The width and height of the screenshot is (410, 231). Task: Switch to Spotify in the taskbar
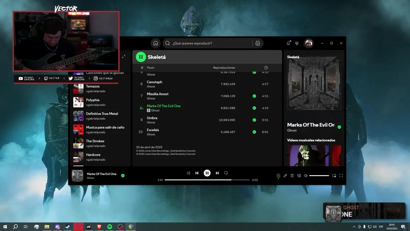(x=110, y=227)
